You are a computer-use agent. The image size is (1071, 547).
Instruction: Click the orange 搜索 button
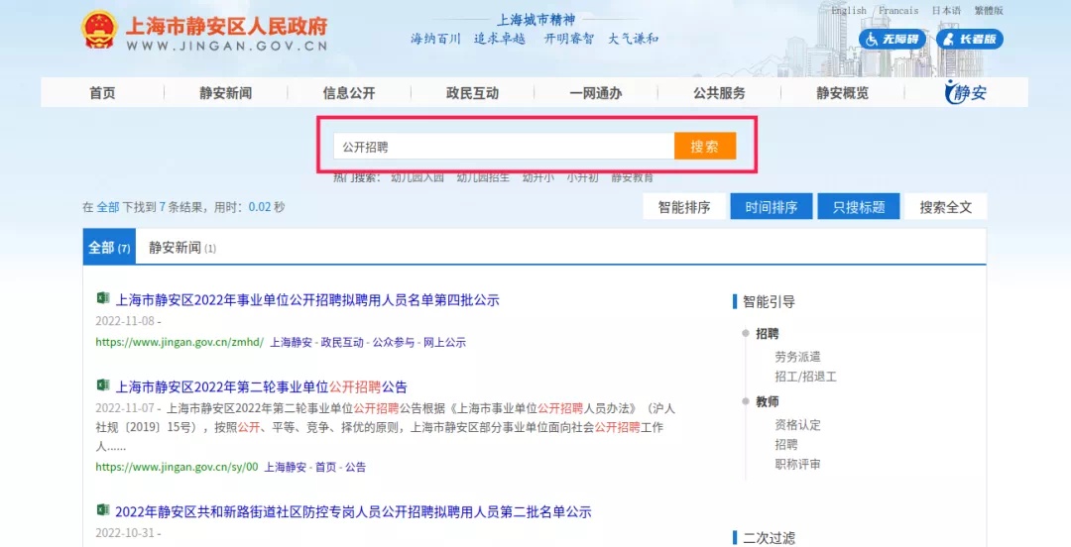705,146
